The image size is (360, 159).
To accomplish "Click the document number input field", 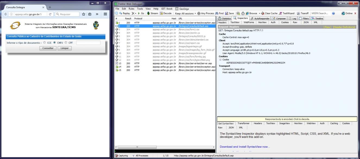I will (88, 43).
